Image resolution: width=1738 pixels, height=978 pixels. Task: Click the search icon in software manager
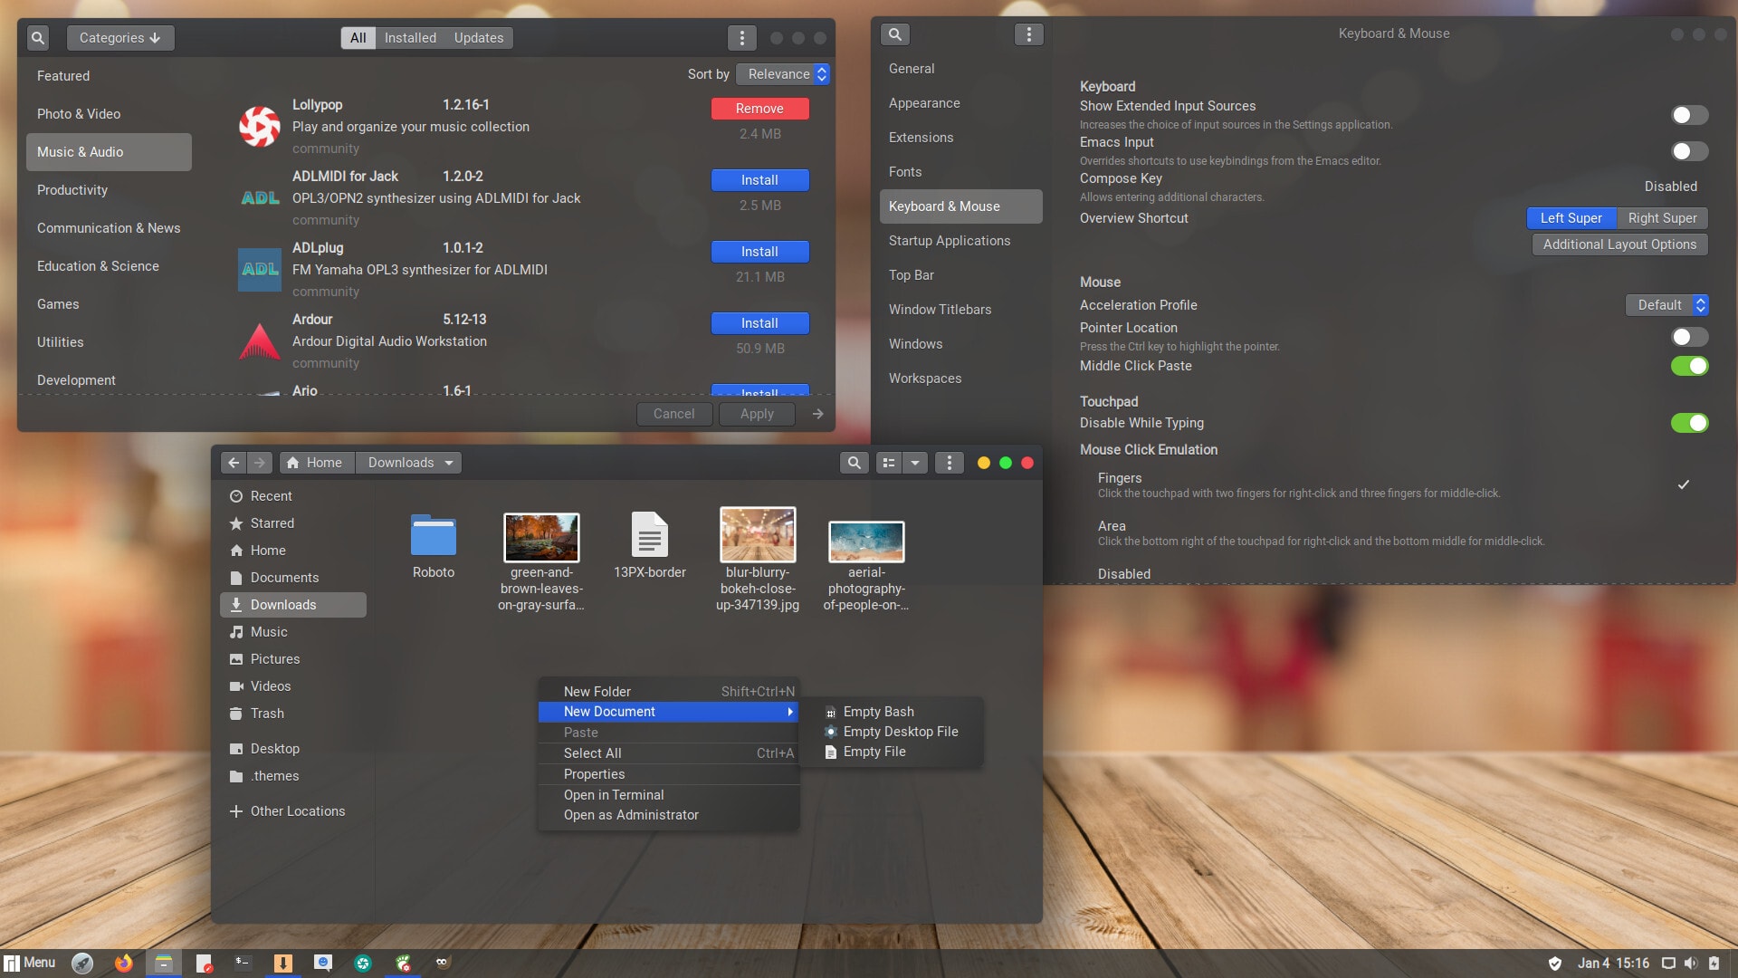38,38
